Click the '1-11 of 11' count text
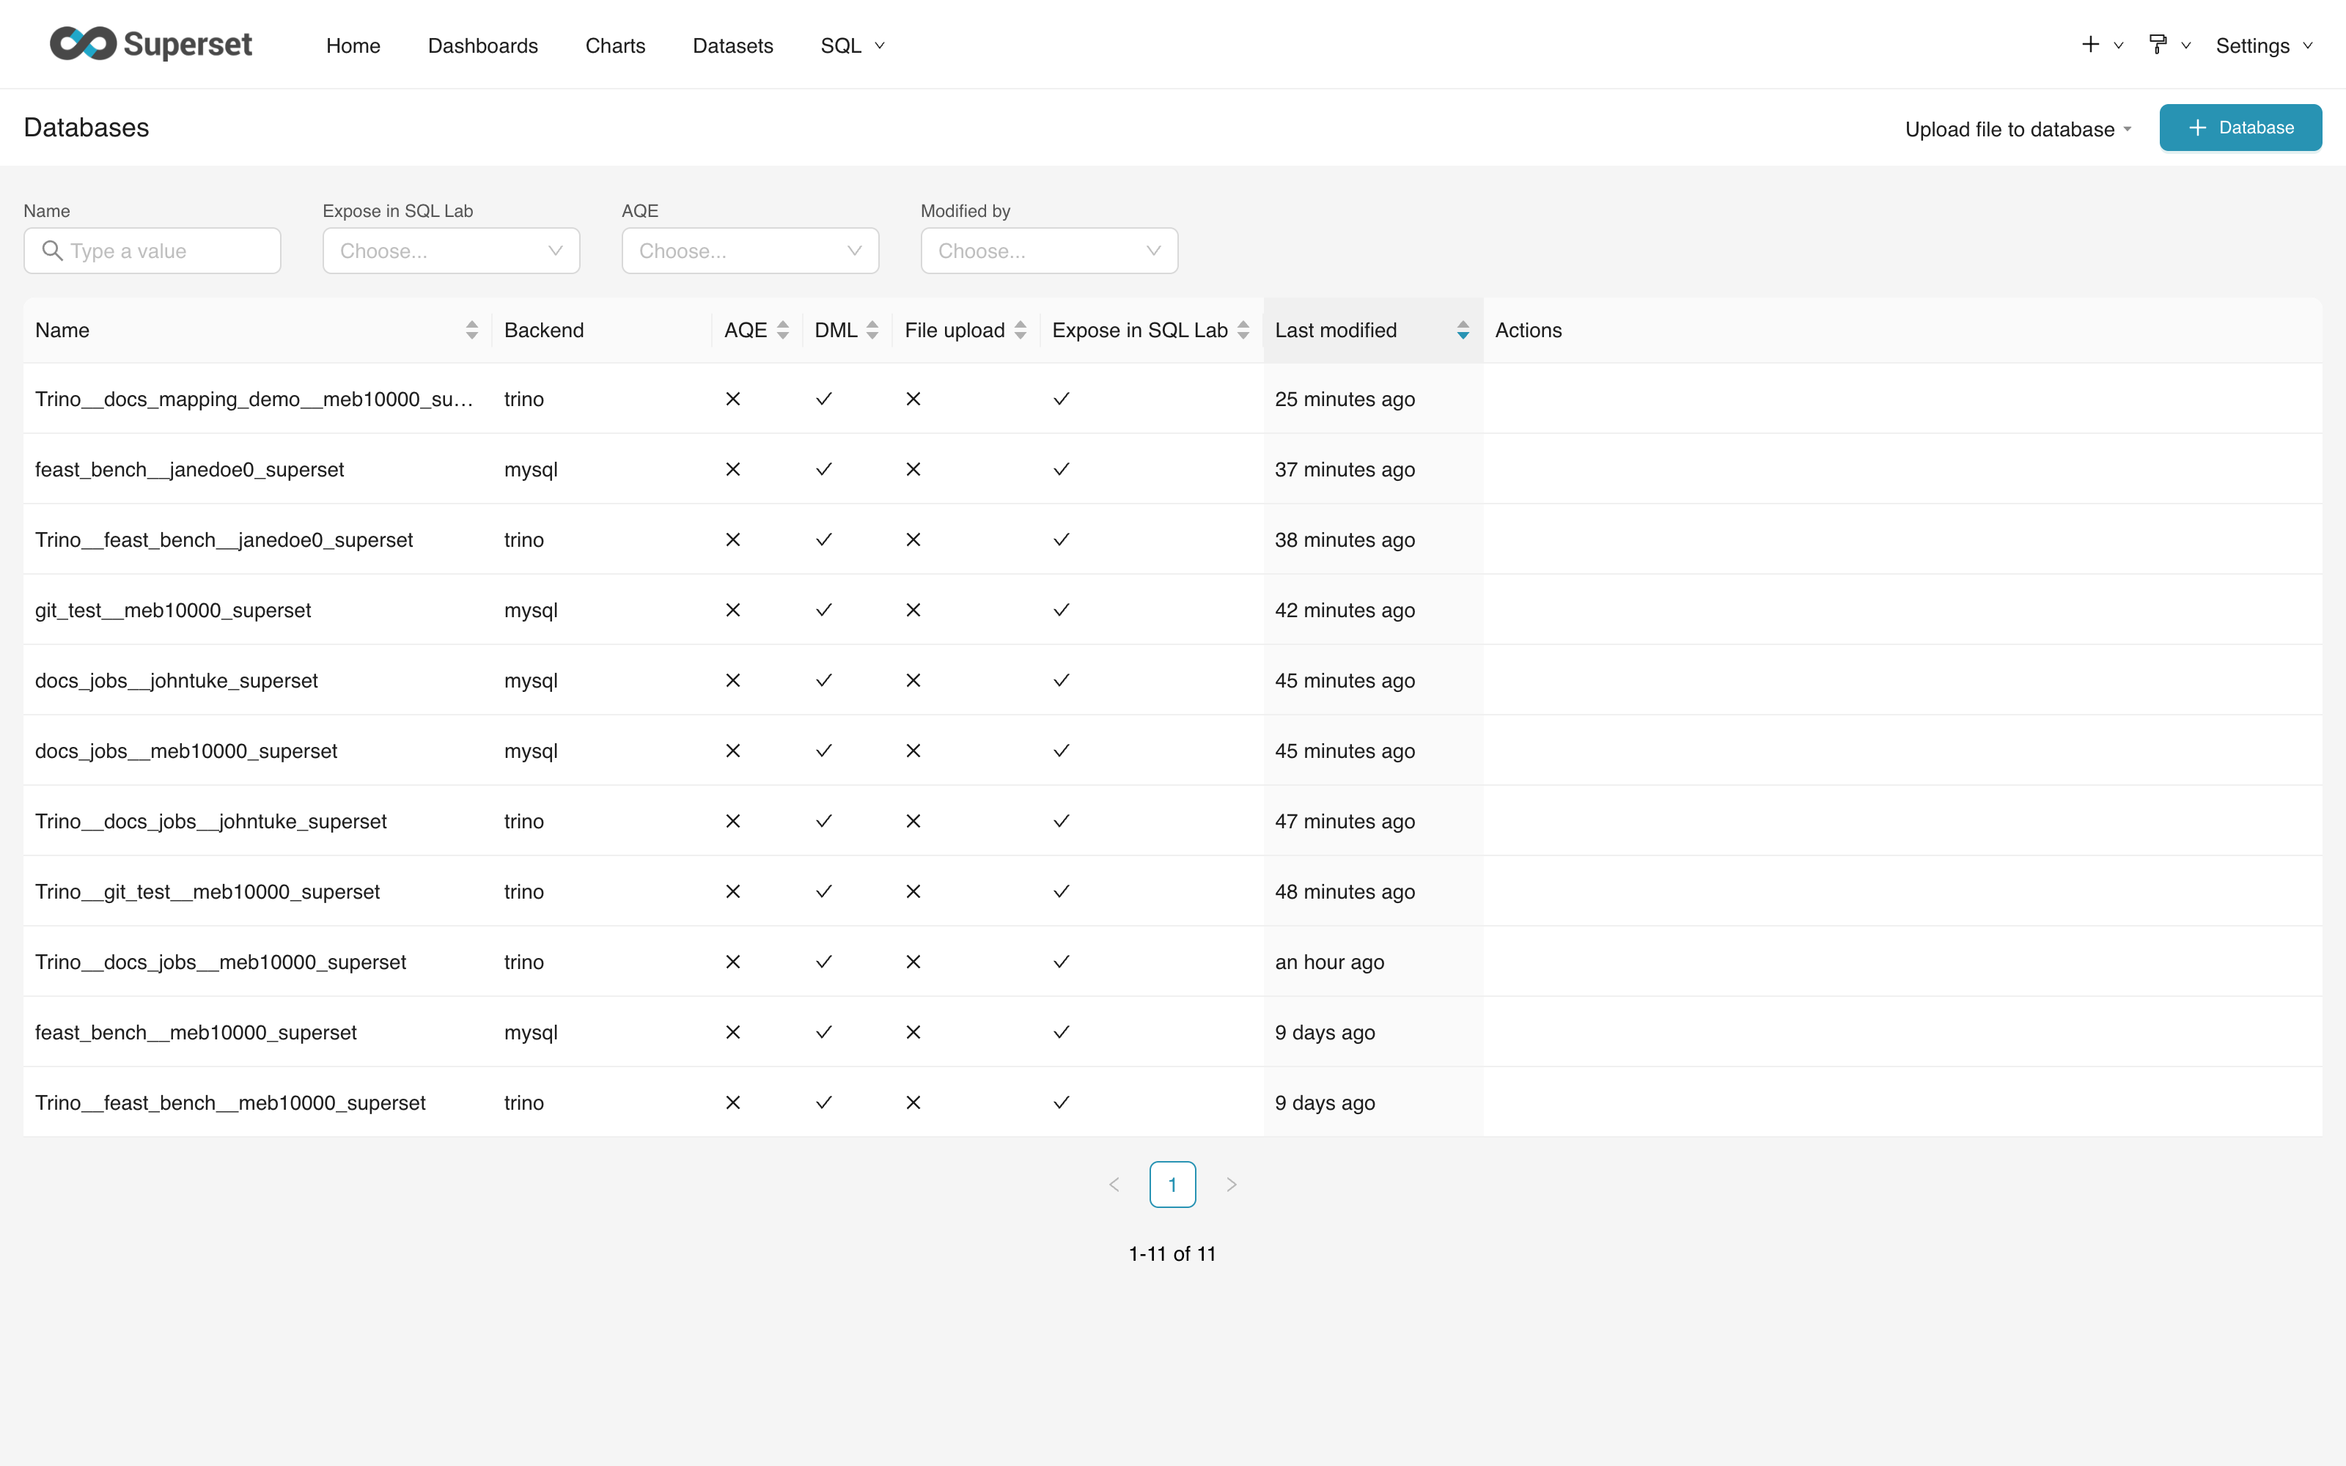Image resolution: width=2346 pixels, height=1466 pixels. pos(1172,1253)
